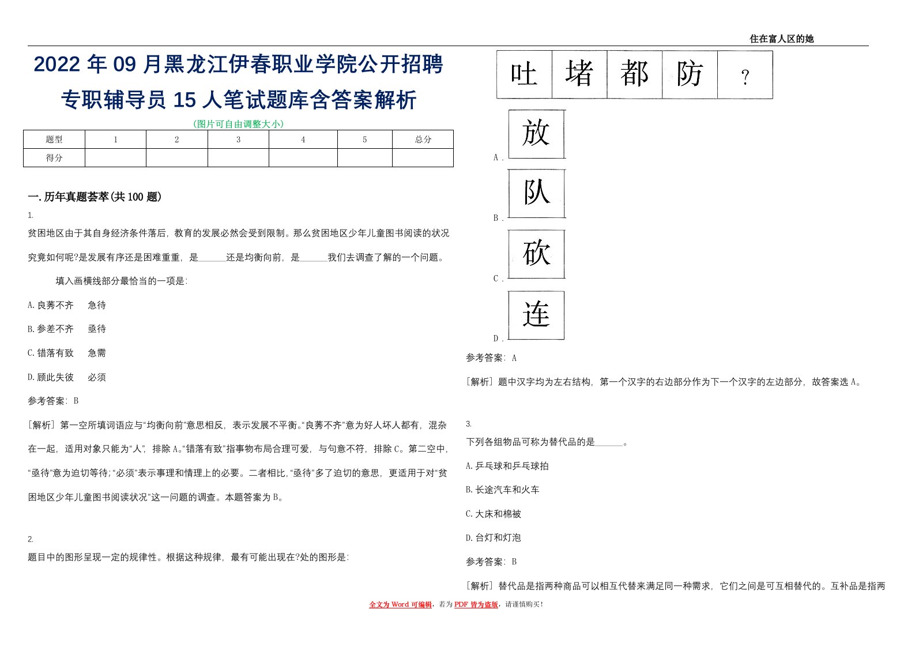
Task: Click the '防' character box in the sequence
Action: (690, 74)
